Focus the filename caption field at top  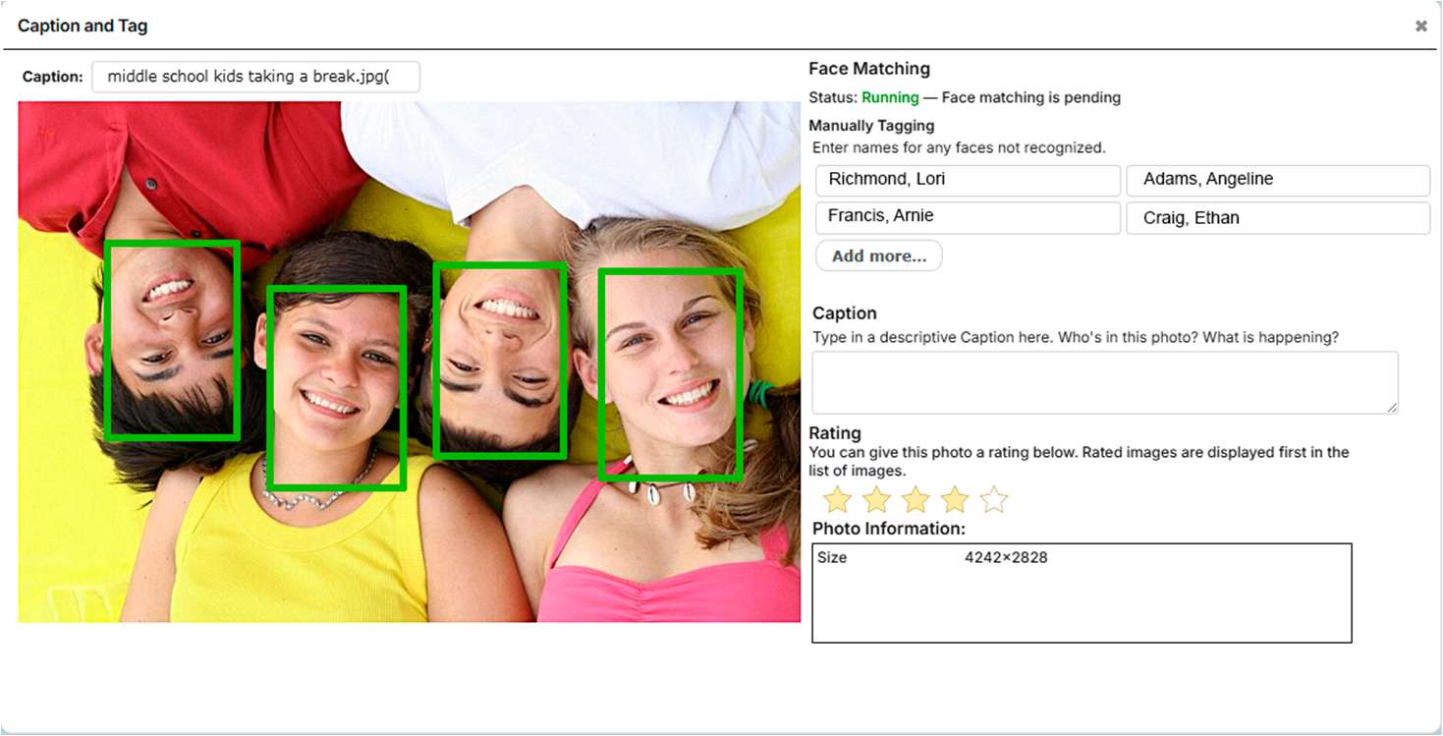(255, 77)
